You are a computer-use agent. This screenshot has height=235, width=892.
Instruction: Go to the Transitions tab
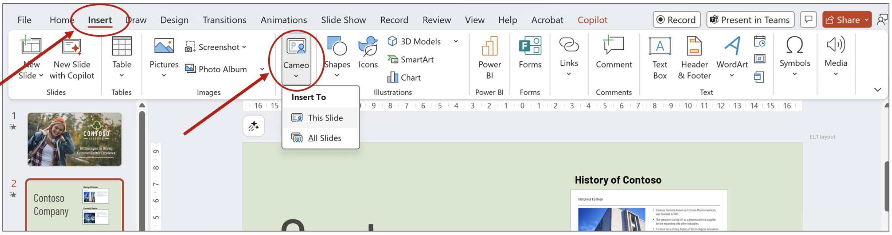pos(224,20)
